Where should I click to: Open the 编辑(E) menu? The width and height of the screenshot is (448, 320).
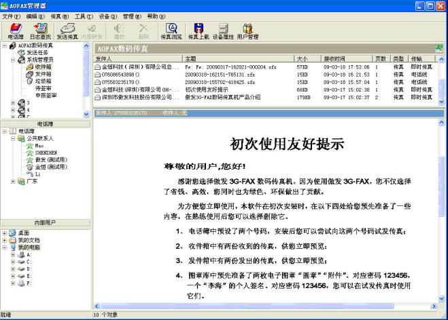(x=35, y=16)
